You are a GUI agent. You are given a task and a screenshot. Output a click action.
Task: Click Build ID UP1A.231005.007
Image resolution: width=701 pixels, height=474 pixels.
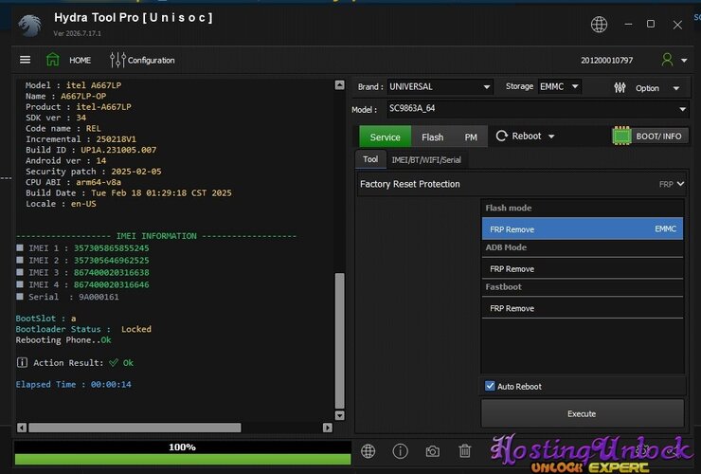pos(118,150)
